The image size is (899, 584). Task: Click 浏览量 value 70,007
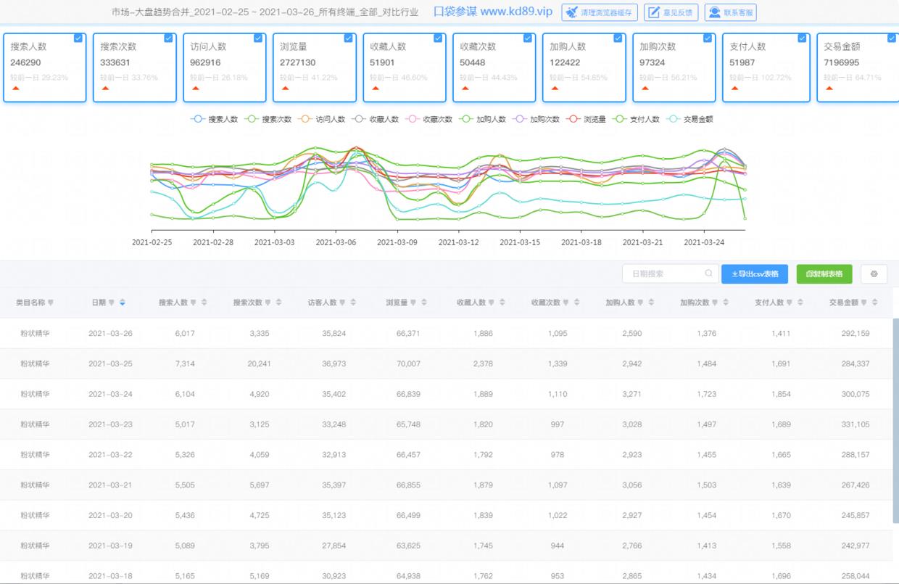(x=408, y=364)
